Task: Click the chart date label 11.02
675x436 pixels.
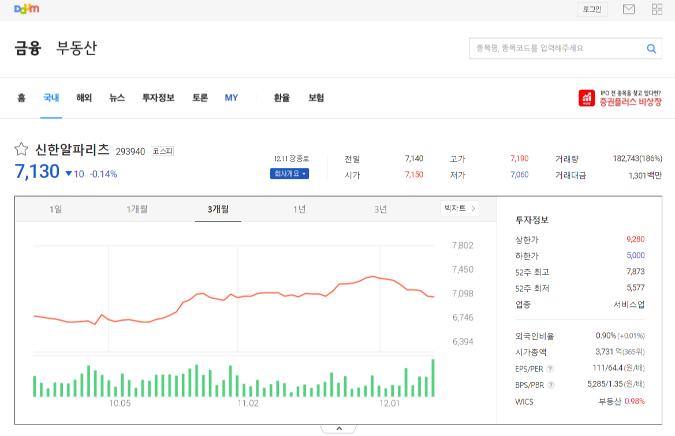Action: pos(248,404)
